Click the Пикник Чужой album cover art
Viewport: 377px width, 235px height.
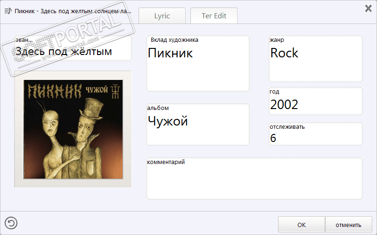[x=73, y=129]
